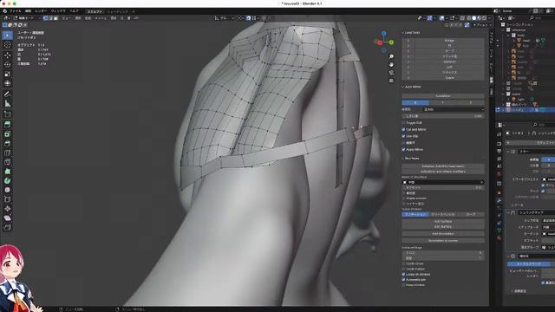Select the Loop Cut tool
Image resolution: width=555 pixels, height=312 pixels.
pos(8,153)
